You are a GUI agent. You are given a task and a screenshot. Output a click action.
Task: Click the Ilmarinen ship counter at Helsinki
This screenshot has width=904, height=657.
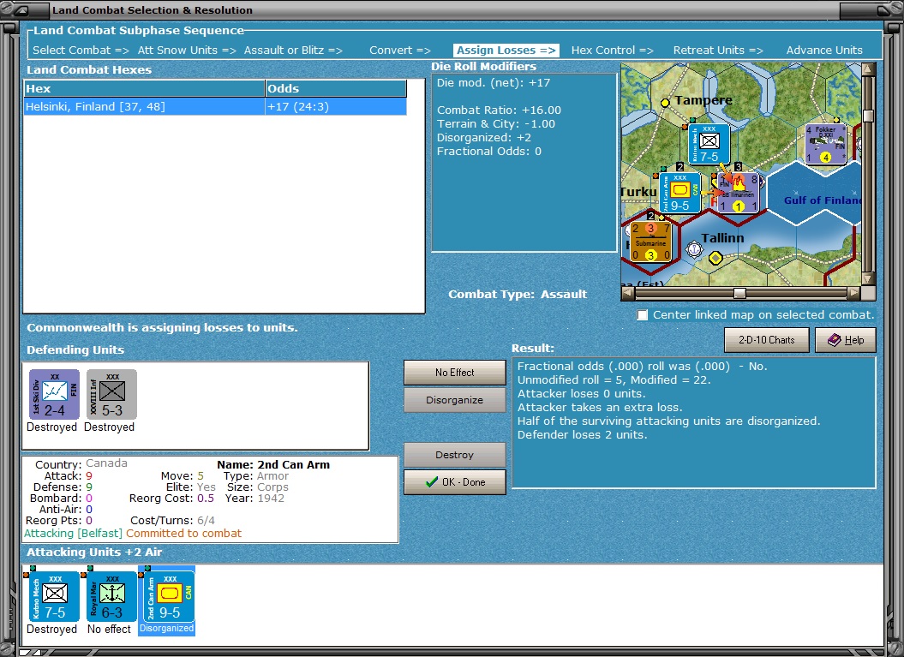pyautogui.click(x=739, y=193)
